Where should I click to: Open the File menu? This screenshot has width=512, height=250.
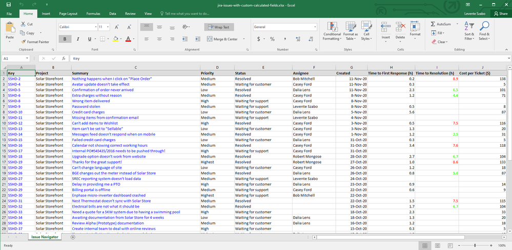pos(9,14)
